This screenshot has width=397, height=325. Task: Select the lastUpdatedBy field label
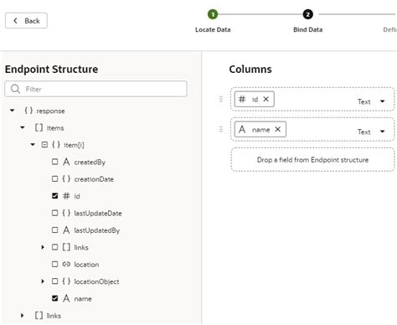(x=97, y=230)
